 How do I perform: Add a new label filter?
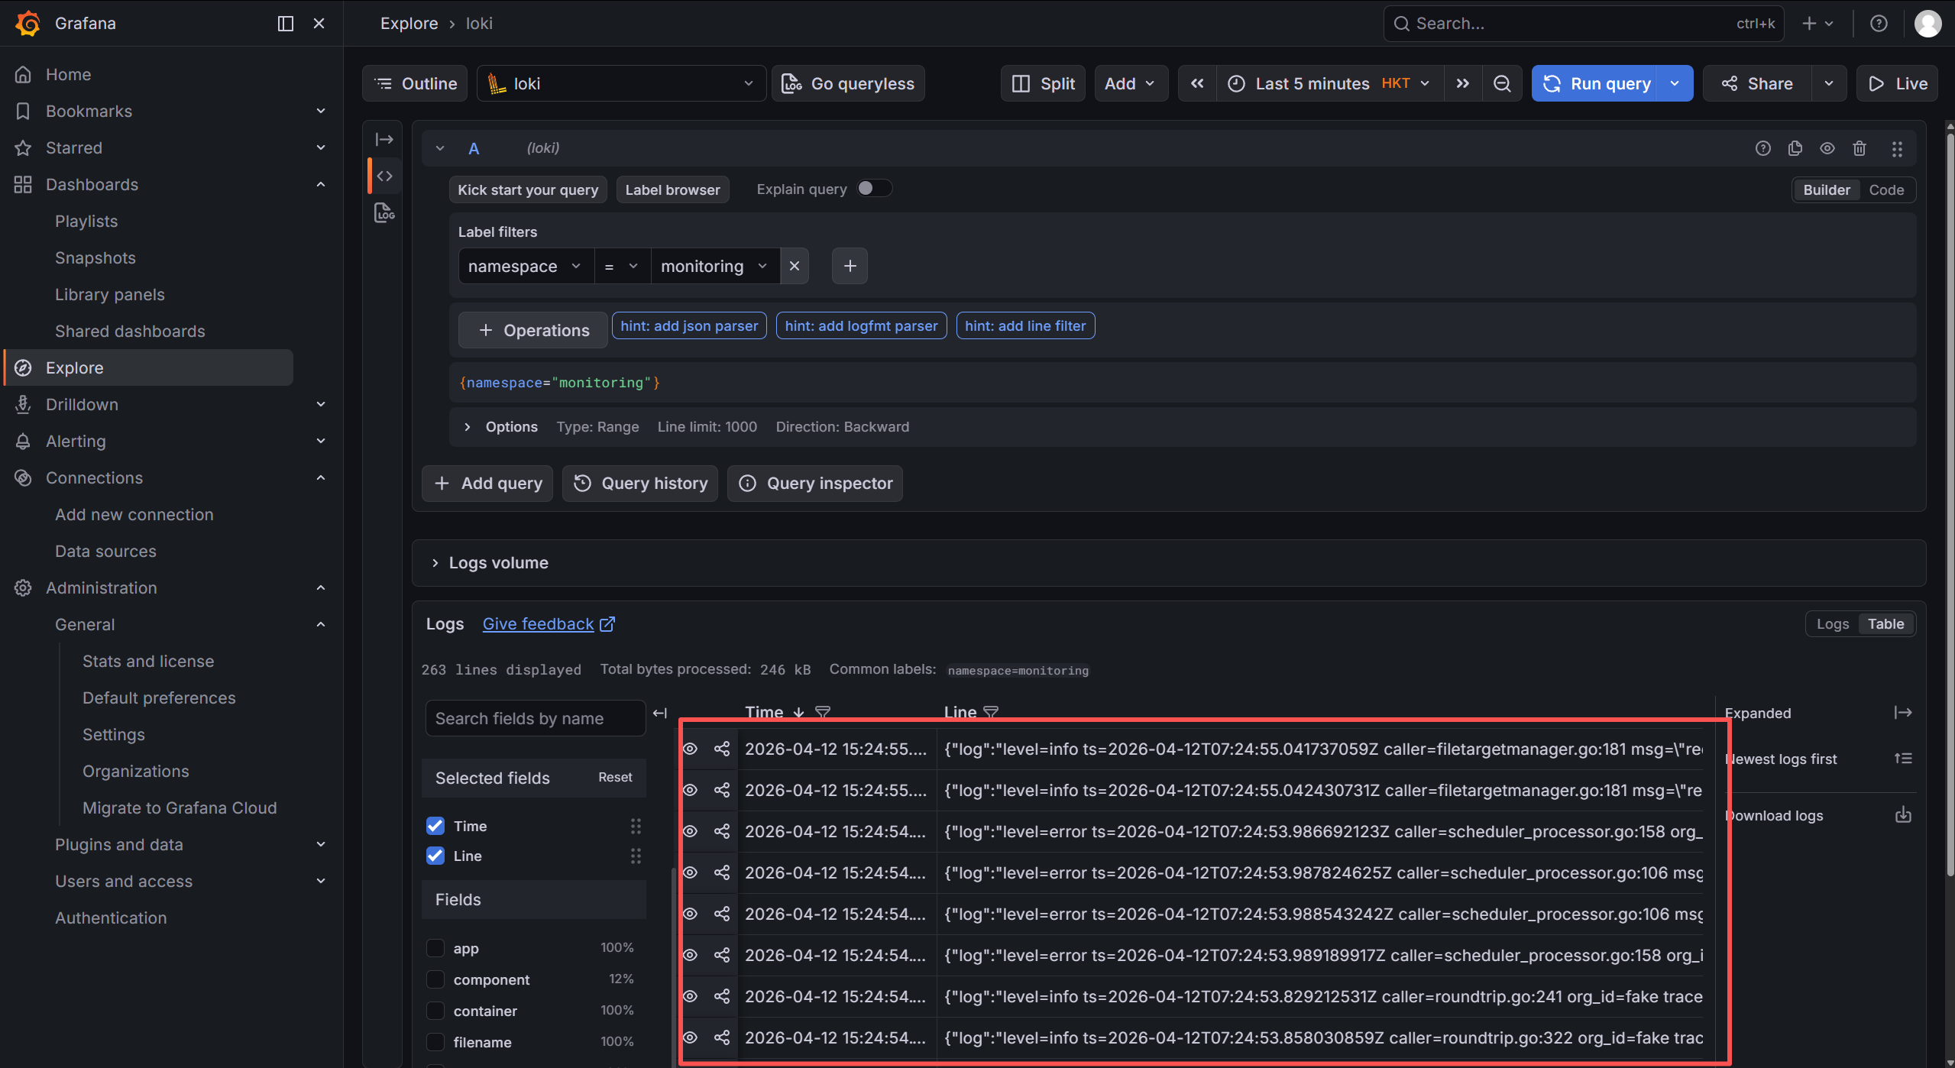850,266
